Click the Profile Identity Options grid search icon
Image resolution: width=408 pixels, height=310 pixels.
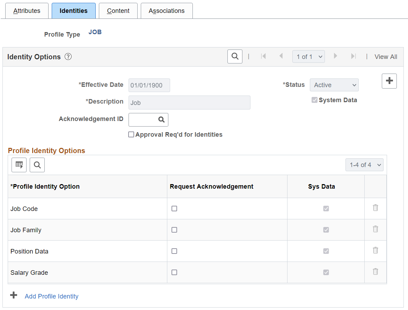point(37,165)
